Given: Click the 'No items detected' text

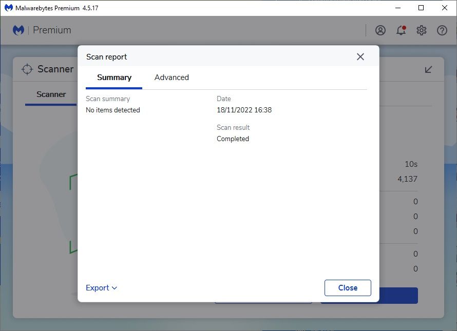Looking at the screenshot, I should coord(113,110).
